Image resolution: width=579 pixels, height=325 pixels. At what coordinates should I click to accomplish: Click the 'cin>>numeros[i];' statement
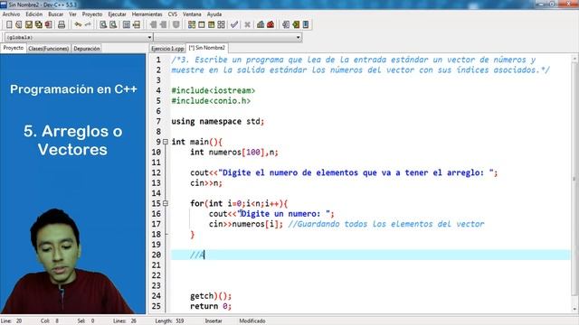[x=246, y=224]
